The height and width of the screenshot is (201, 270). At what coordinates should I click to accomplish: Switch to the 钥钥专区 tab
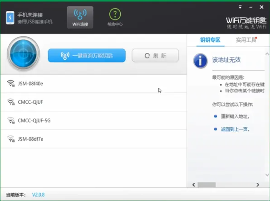point(210,40)
